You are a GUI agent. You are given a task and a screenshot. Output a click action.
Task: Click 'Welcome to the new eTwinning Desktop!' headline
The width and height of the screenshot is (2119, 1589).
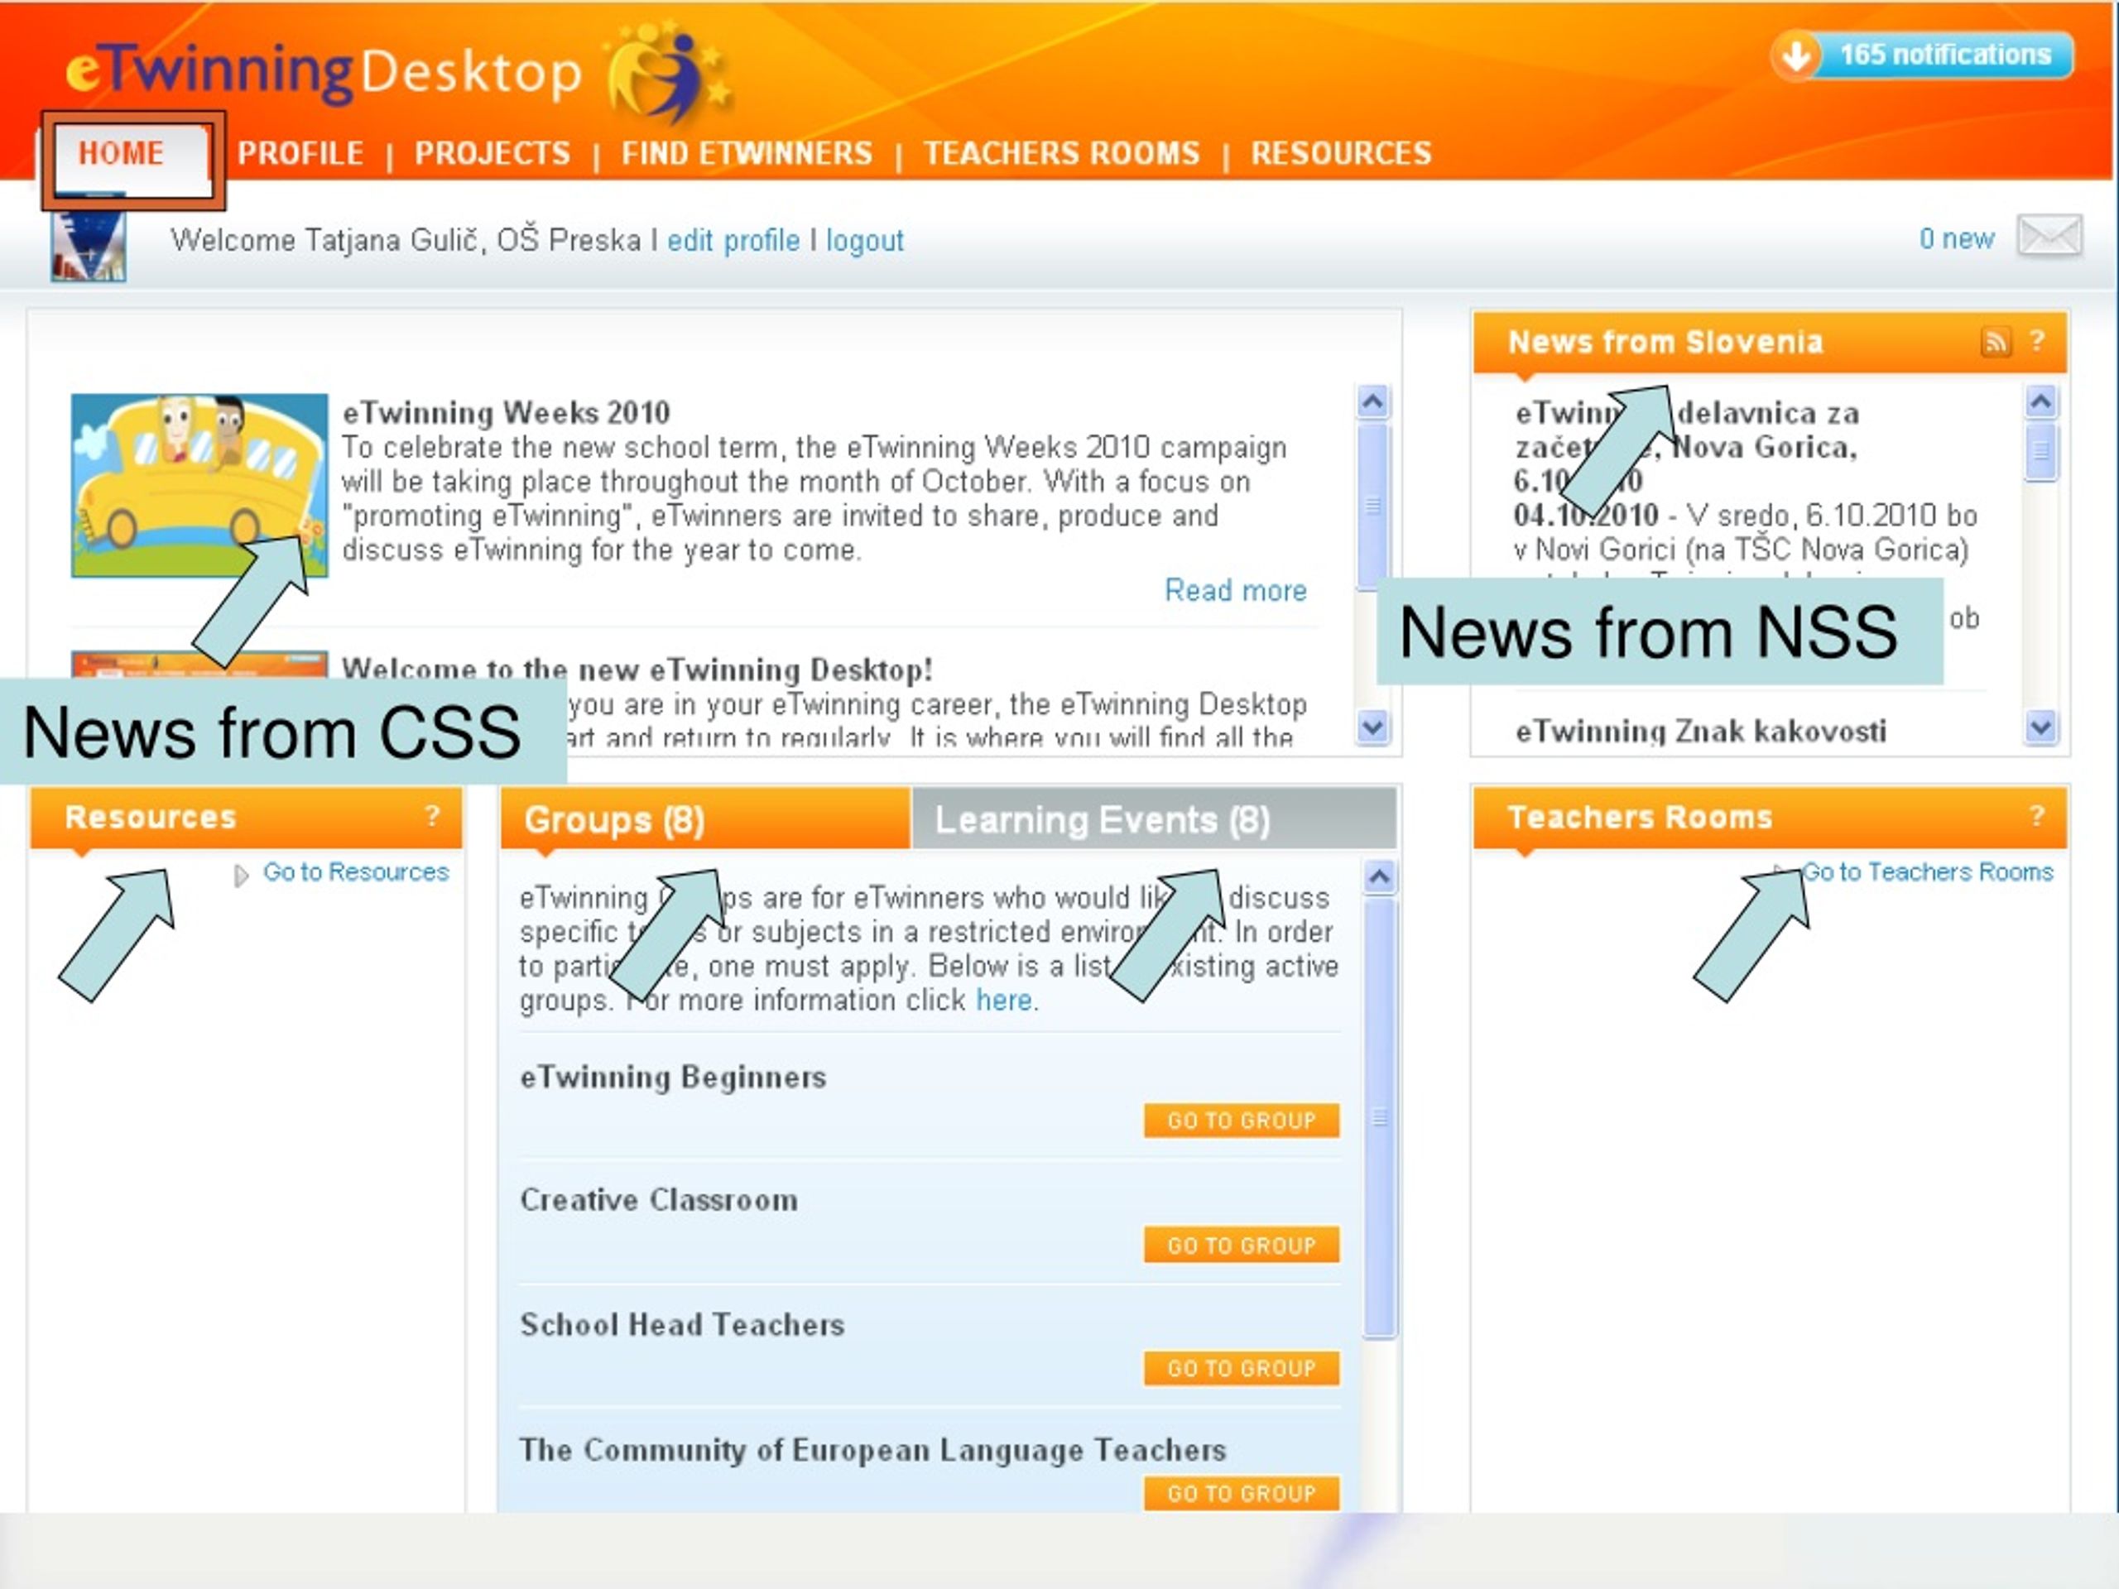pyautogui.click(x=637, y=670)
